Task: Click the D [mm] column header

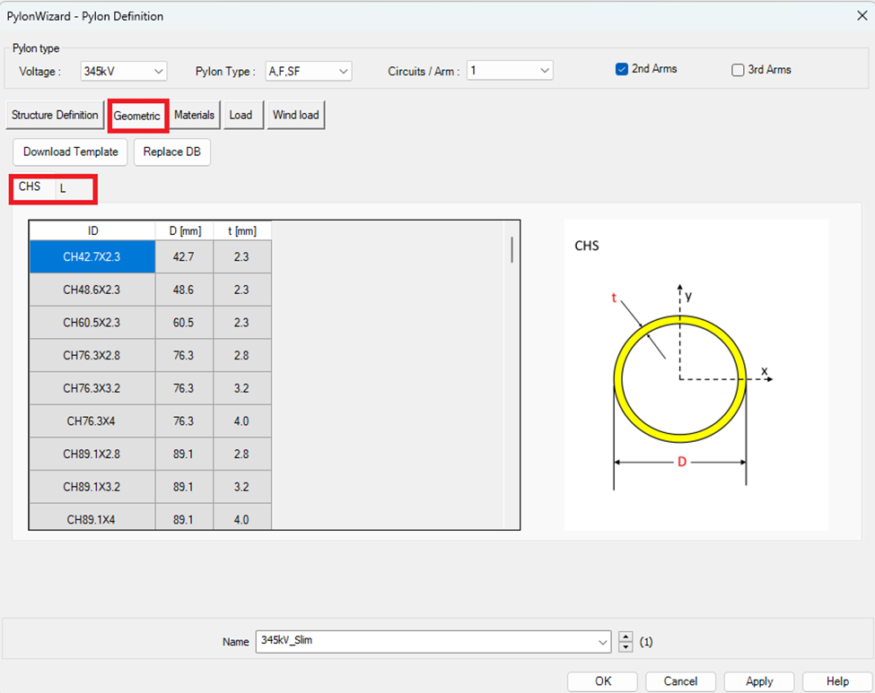Action: tap(184, 231)
